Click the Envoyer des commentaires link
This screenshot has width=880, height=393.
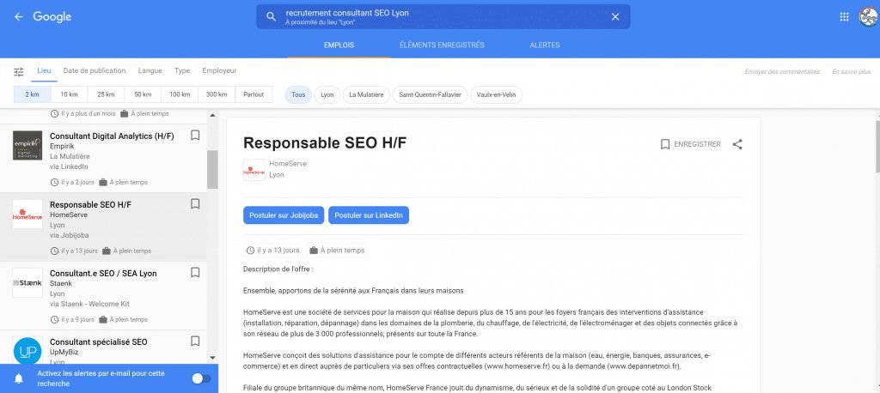[782, 72]
